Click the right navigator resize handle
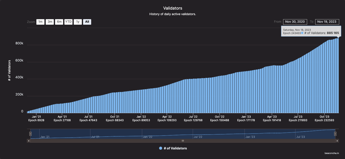This screenshot has width=345, height=159. tap(336, 134)
